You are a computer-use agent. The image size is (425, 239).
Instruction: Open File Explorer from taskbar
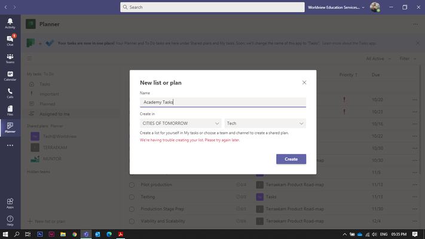pos(63,234)
